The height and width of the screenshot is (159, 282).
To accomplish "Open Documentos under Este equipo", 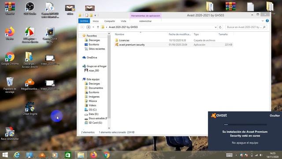I will point(96,88).
